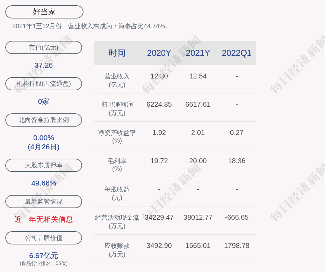Click the receivables value 3492.90

159,246
